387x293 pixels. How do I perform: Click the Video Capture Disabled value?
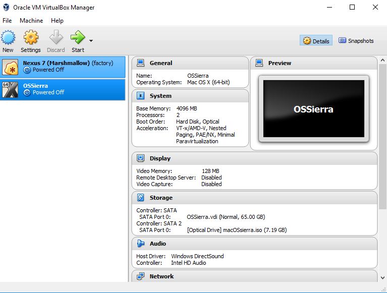pyautogui.click(x=211, y=184)
